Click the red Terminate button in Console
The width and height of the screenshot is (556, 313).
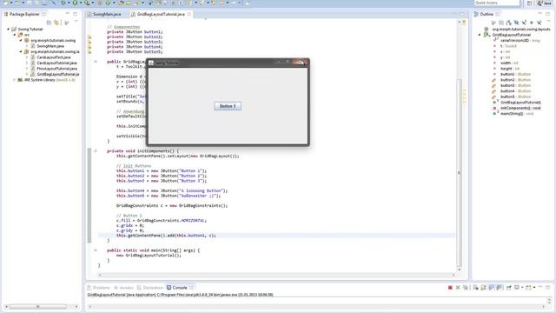click(450, 288)
